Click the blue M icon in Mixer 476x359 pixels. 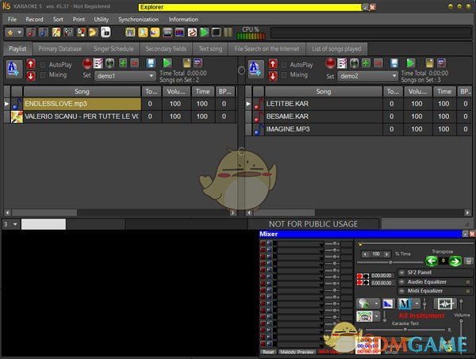[405, 304]
